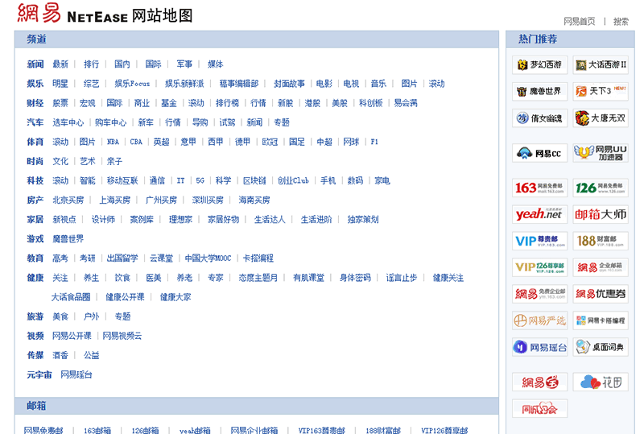Open the 魔兽世界 icon link
The height and width of the screenshot is (434, 644).
coord(539,91)
